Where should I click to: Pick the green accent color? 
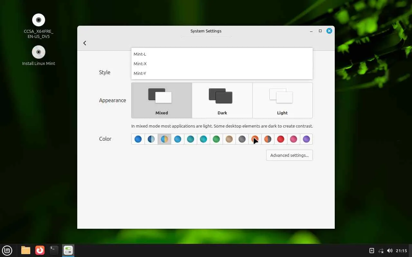[216, 139]
